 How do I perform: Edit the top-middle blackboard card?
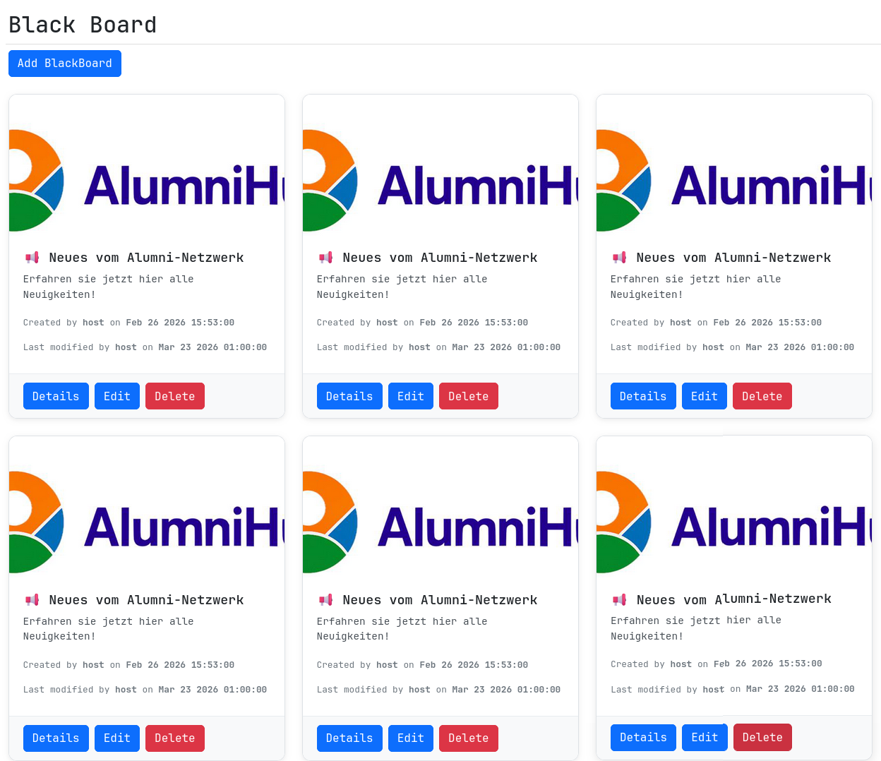click(411, 396)
